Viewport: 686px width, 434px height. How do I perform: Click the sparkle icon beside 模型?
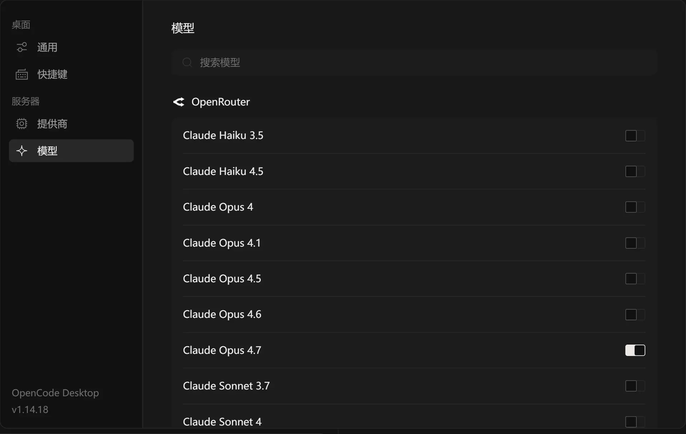tap(22, 151)
